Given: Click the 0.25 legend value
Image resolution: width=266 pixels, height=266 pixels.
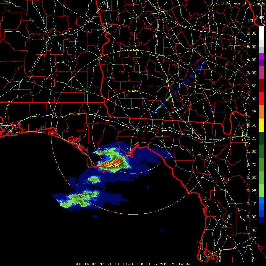Looking at the screenshot, I should [252, 191].
